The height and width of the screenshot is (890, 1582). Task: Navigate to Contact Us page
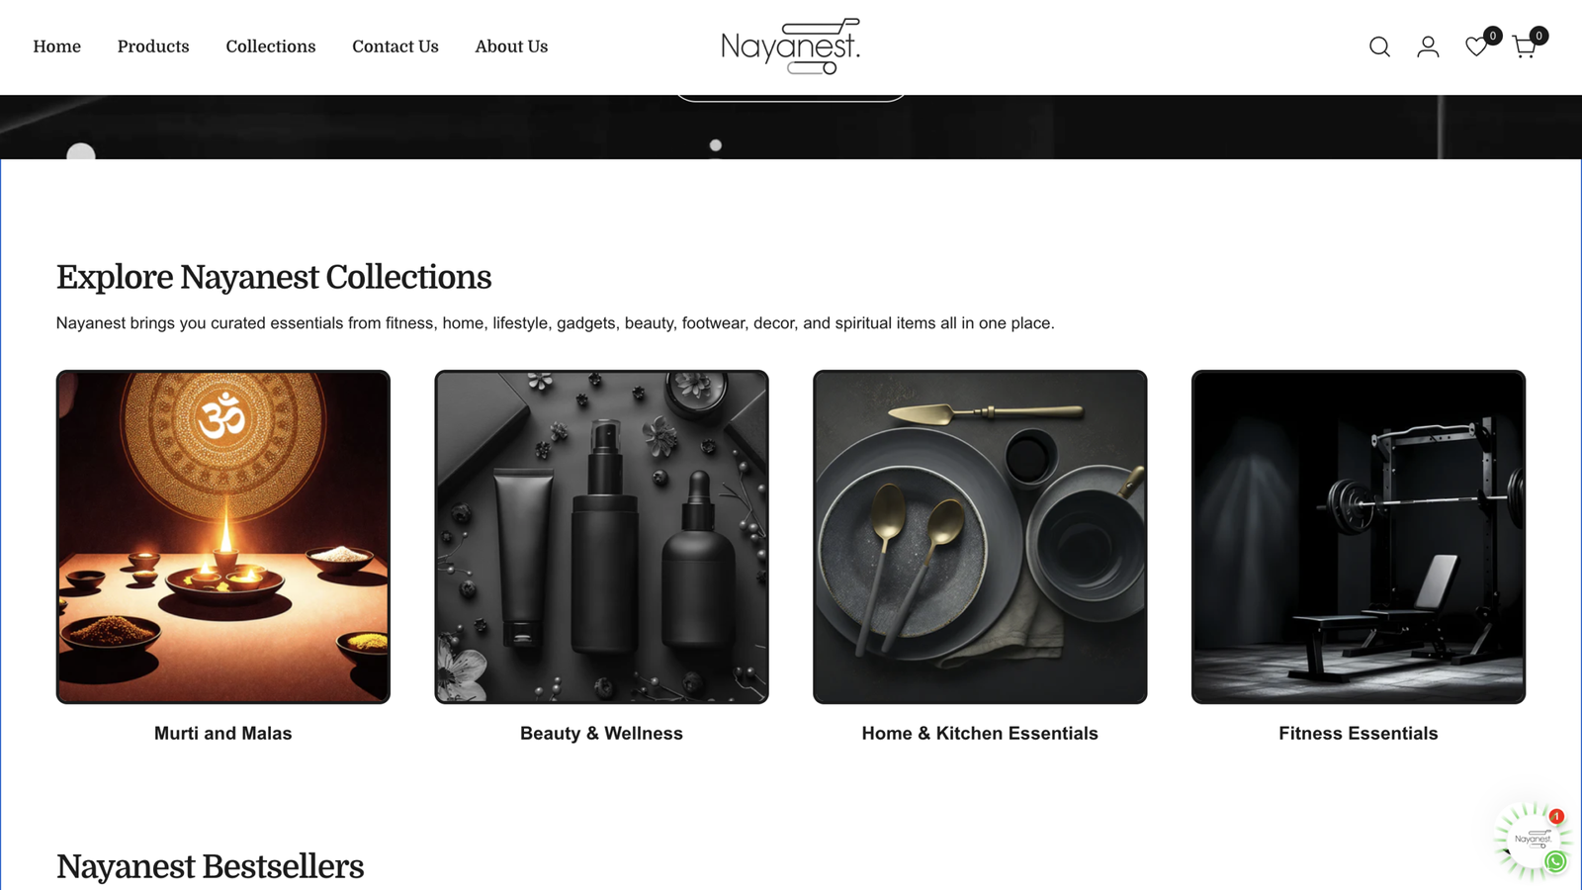point(395,46)
